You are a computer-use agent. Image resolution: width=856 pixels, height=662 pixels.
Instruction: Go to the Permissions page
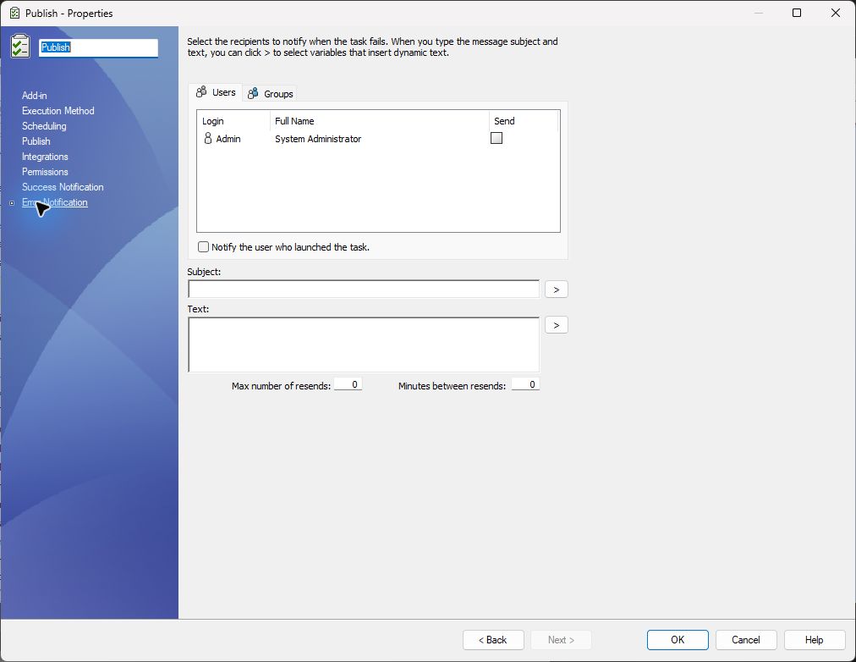[x=45, y=172]
